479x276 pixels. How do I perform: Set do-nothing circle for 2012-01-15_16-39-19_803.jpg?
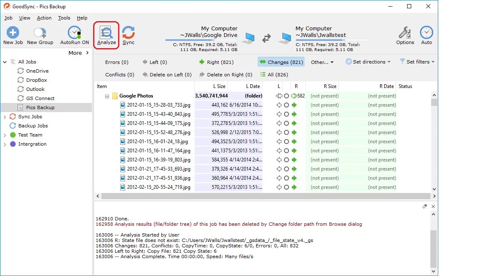click(x=286, y=160)
